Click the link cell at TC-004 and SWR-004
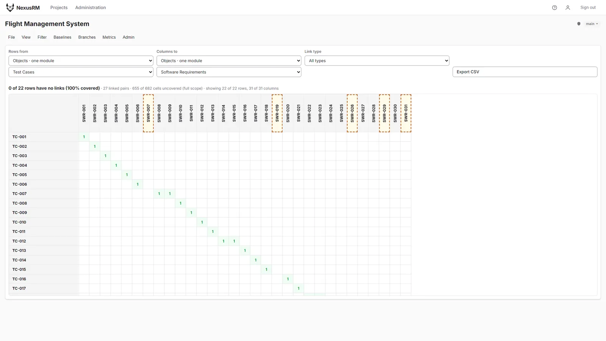The image size is (606, 341). (116, 165)
